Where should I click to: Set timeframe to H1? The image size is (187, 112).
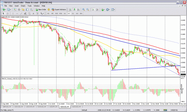click(65, 13)
